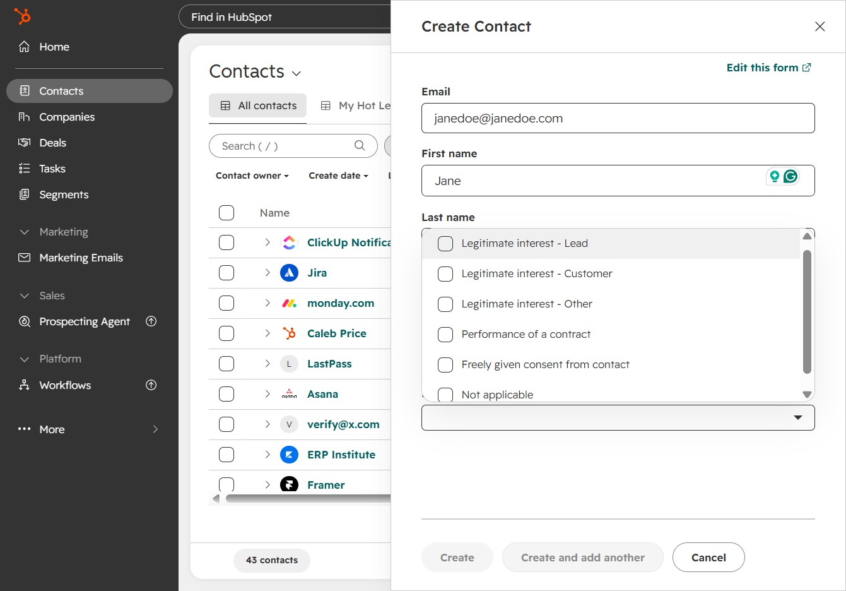Check Legitimate interest - Other option
Screen dimensions: 846x591
coord(445,304)
